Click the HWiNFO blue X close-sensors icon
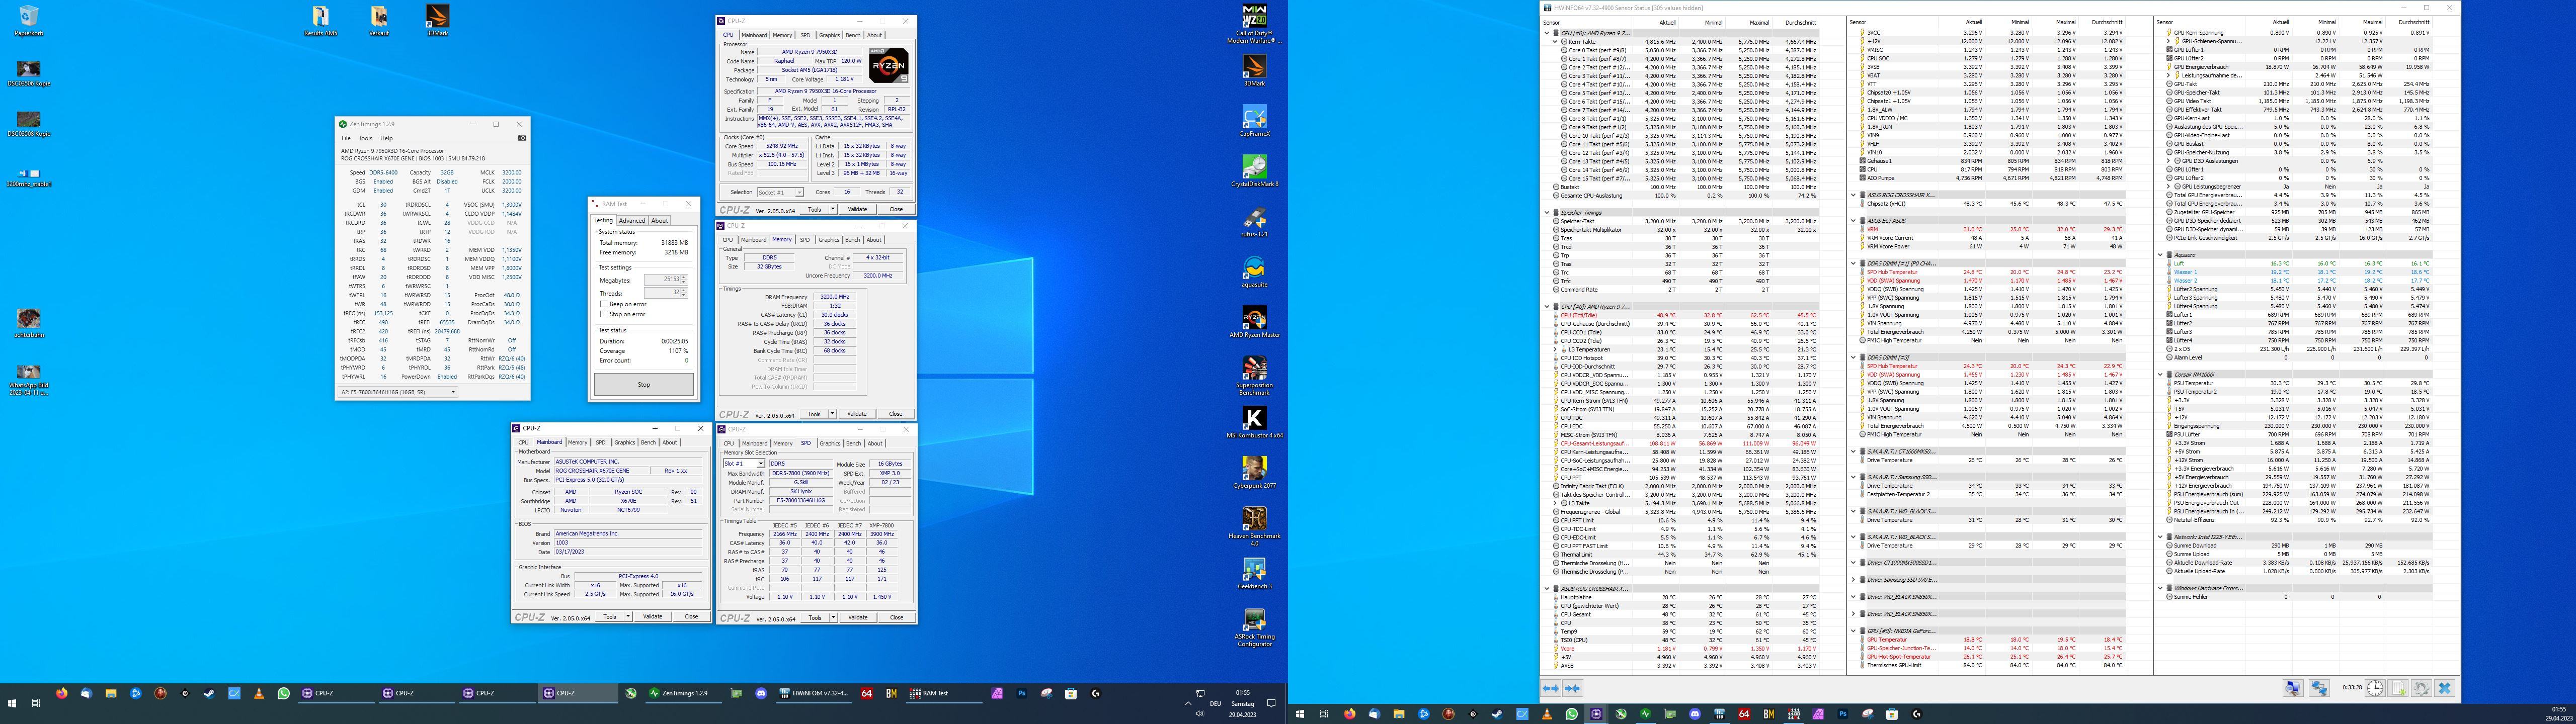 coord(2445,688)
